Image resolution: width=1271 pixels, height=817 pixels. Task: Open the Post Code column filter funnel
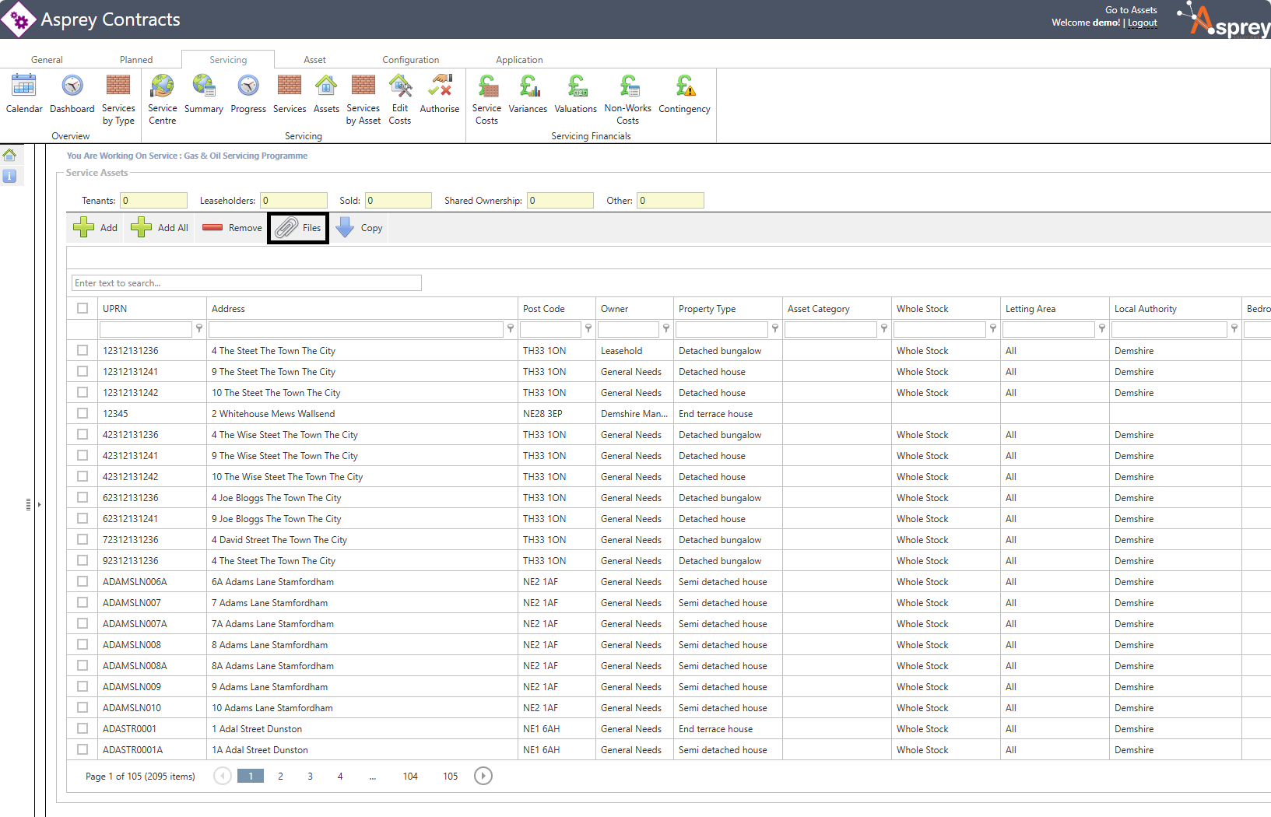(588, 329)
